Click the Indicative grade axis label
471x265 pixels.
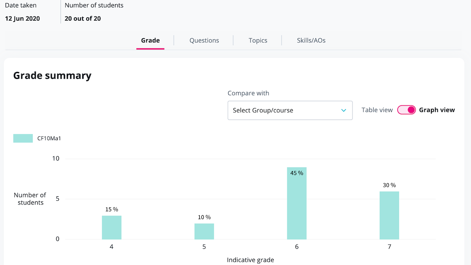coord(250,260)
